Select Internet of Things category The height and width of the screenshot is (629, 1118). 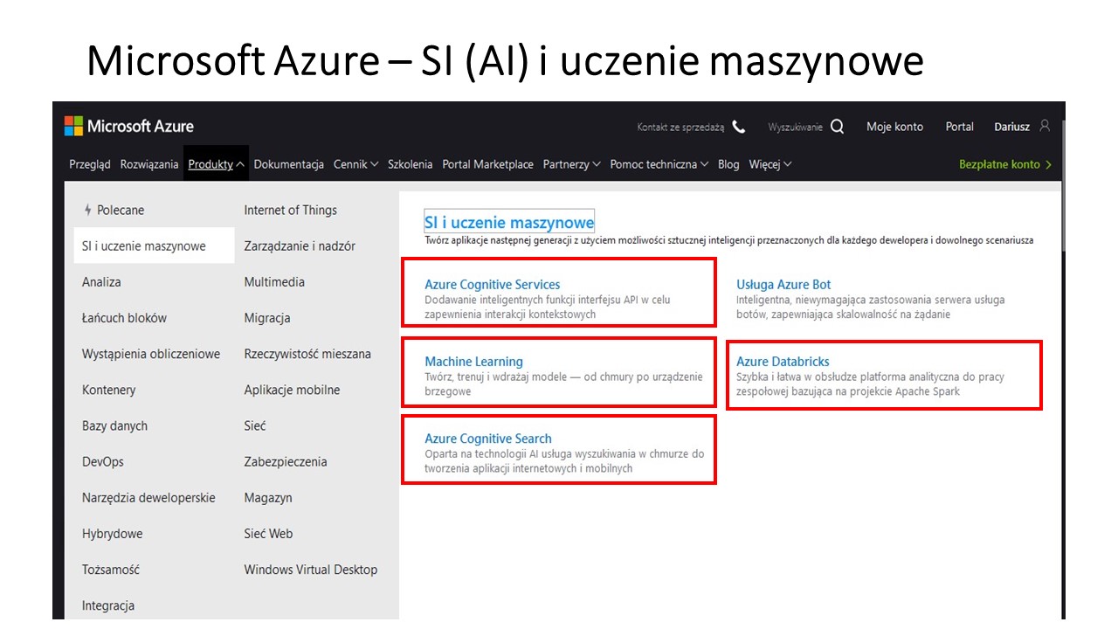pyautogui.click(x=290, y=211)
